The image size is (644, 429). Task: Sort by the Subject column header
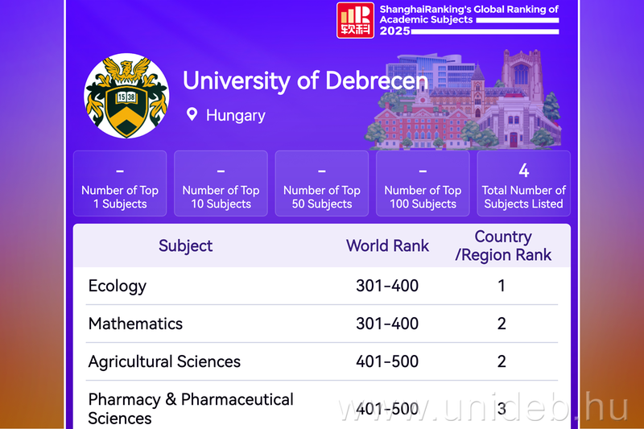(x=186, y=246)
